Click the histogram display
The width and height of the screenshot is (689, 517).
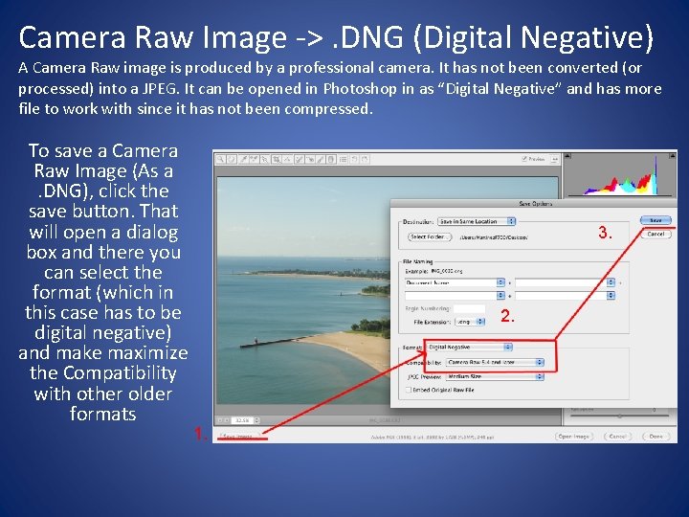[619, 174]
